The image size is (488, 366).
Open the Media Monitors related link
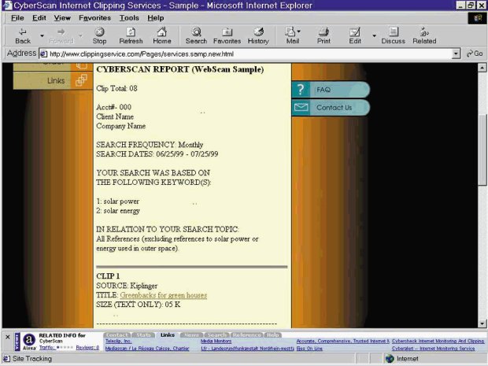(216, 341)
